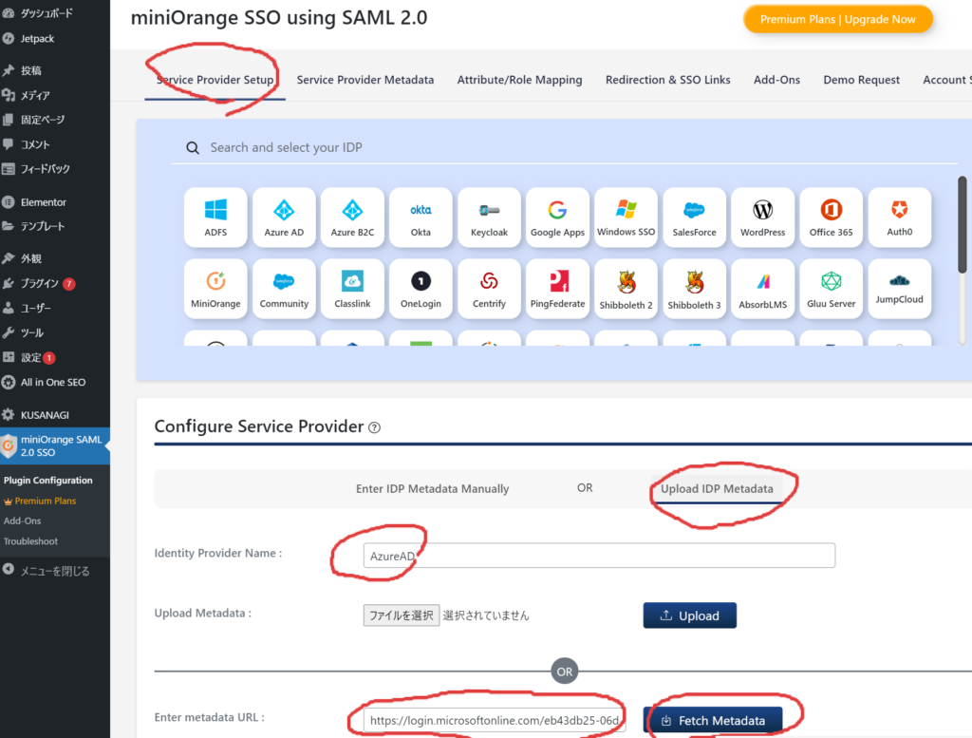The image size is (972, 738).
Task: Click the metadata URL input field
Action: pos(494,721)
